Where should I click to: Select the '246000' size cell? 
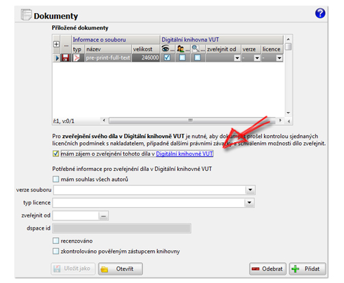tap(146, 58)
